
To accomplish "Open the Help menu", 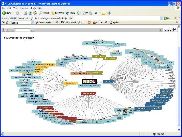I will tap(40, 8).
